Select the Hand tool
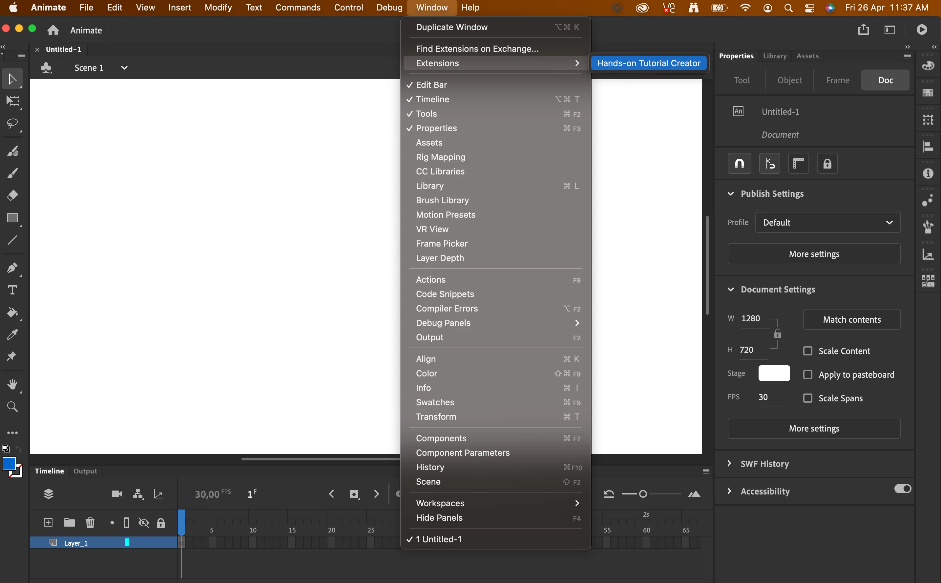Viewport: 941px width, 583px height. tap(12, 384)
